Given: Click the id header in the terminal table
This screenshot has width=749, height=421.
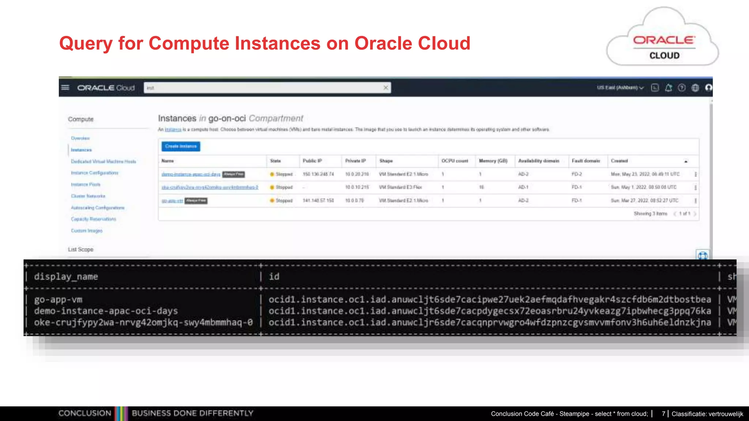Looking at the screenshot, I should (x=274, y=277).
